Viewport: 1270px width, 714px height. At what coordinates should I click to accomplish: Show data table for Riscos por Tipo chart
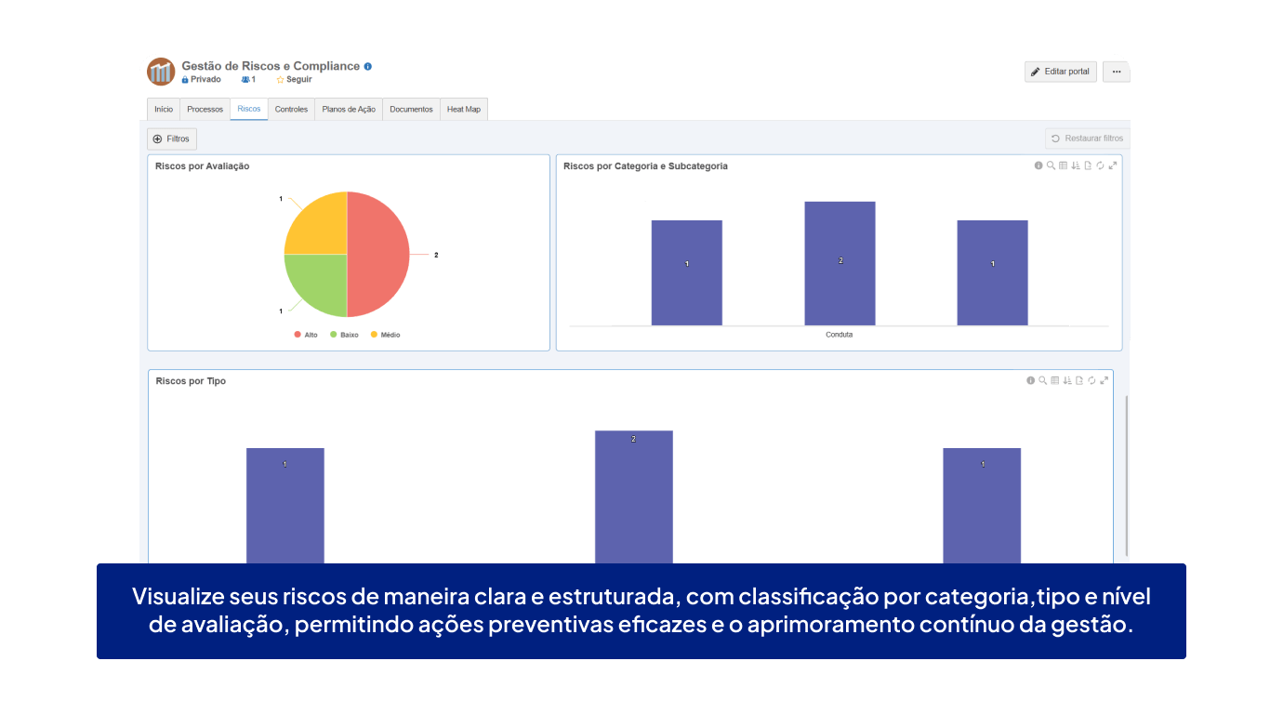1054,380
